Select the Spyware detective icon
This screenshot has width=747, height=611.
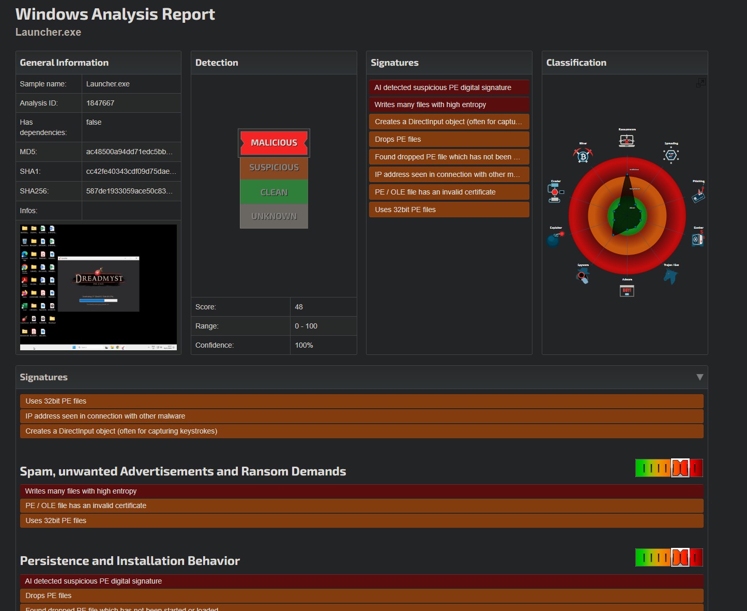tap(583, 276)
